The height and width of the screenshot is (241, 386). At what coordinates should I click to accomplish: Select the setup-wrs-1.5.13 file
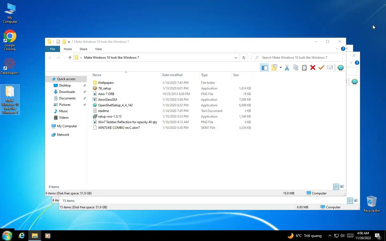(x=110, y=116)
